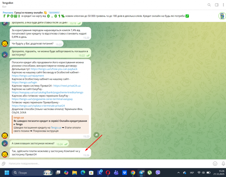Toggle the right sidebar panel icon

coord(217,5)
